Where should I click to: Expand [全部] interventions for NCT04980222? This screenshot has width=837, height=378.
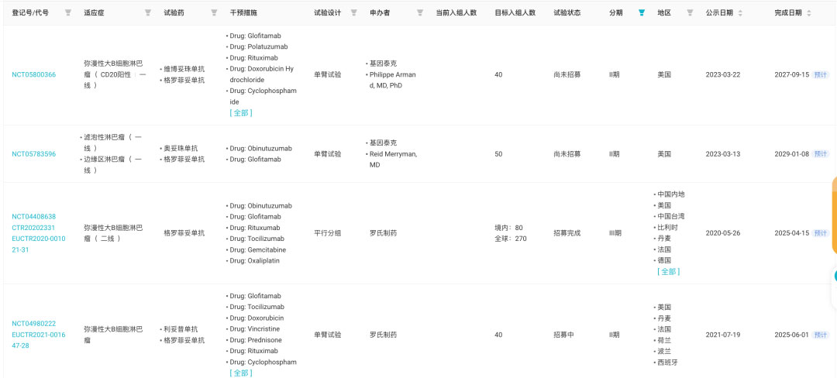pos(240,373)
